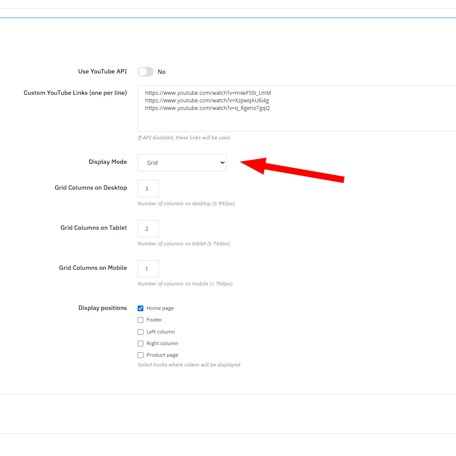Check the Right column option

(x=140, y=343)
